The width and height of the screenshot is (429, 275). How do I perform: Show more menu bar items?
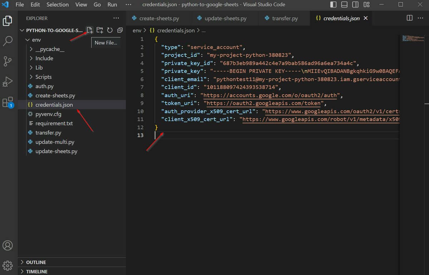[x=128, y=5]
